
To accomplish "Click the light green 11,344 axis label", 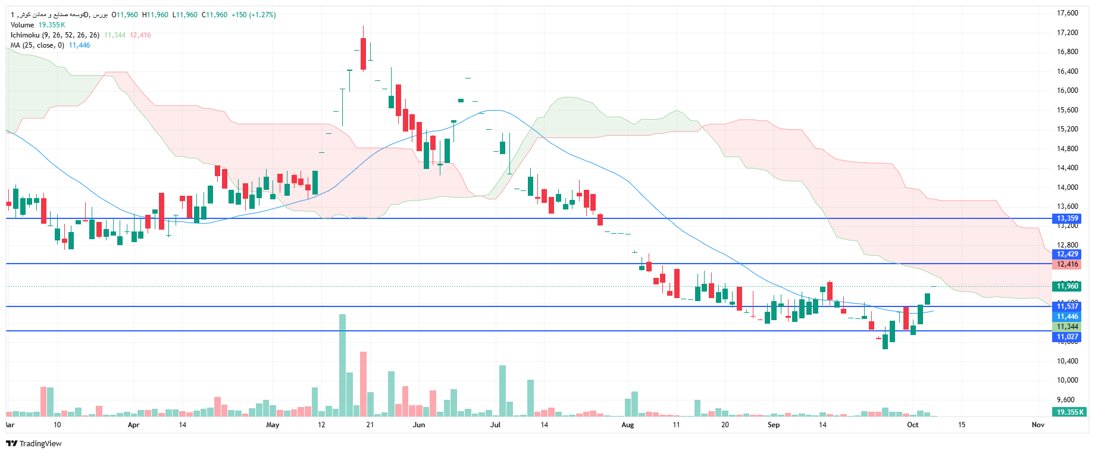I will [x=1067, y=327].
